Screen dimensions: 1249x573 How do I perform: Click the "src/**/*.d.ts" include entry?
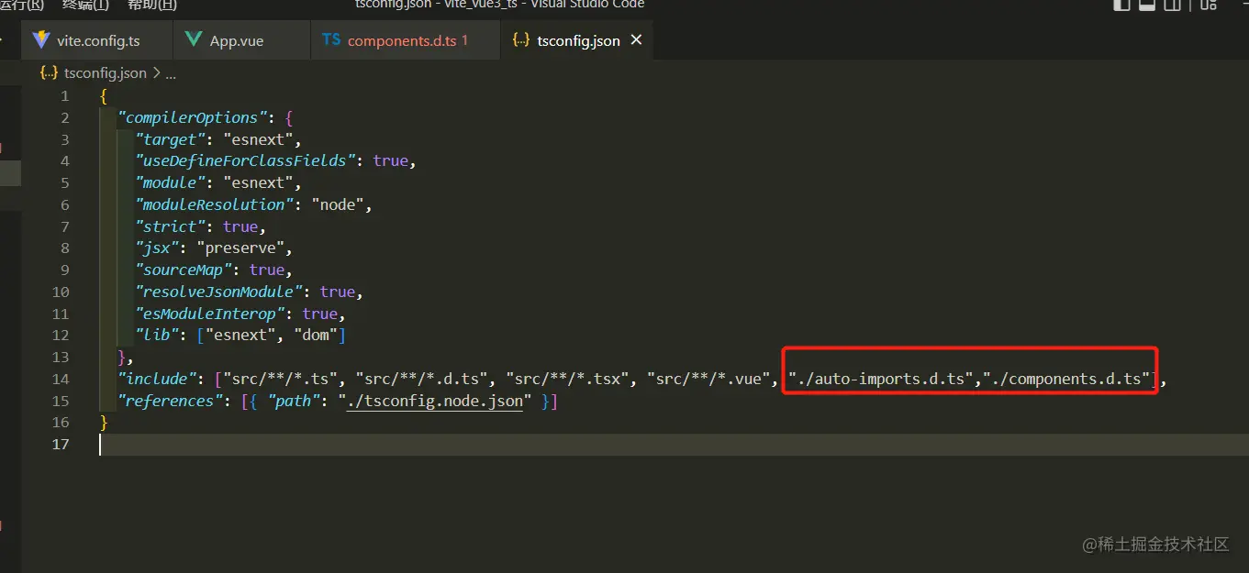(421, 379)
